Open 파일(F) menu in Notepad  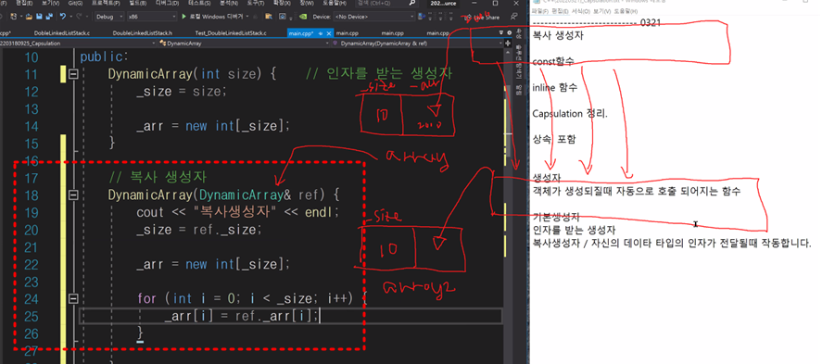[539, 11]
